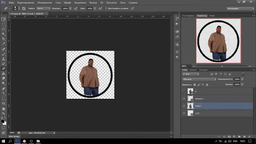Viewport: 256px width, 144px height.
Task: Filter layers by adjustment icon
Action: 216,74
